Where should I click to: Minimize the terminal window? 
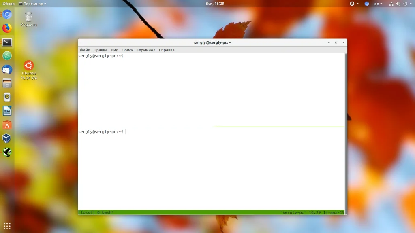pyautogui.click(x=329, y=42)
